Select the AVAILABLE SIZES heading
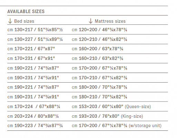Viewport: 177px width, 138px height. click(x=26, y=11)
